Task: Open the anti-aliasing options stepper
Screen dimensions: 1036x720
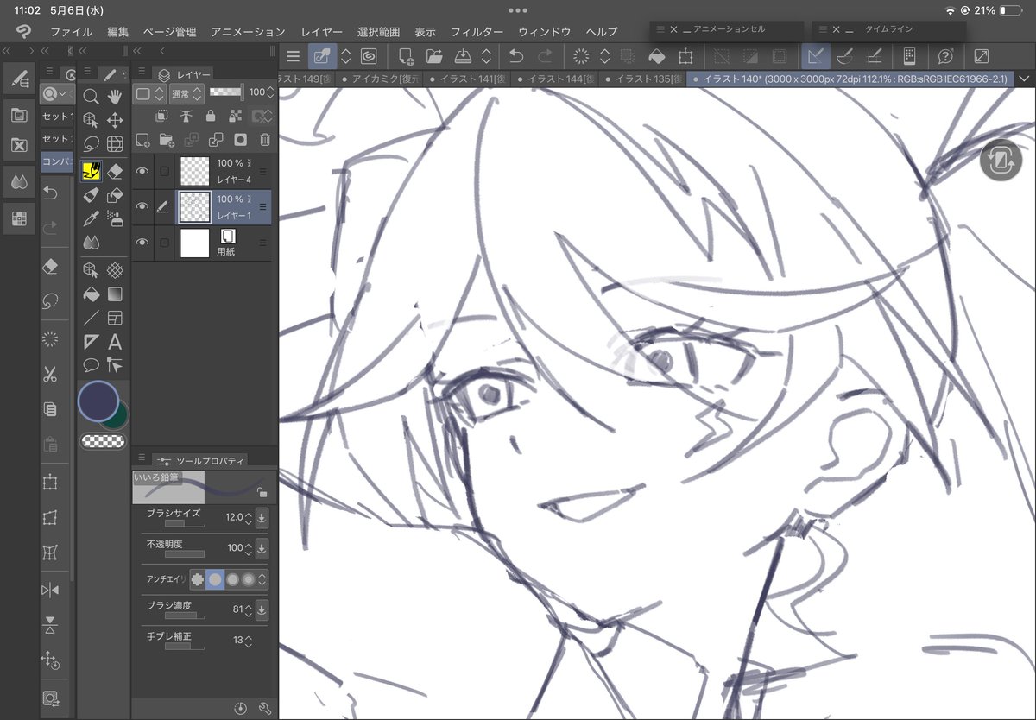Action: pyautogui.click(x=262, y=579)
